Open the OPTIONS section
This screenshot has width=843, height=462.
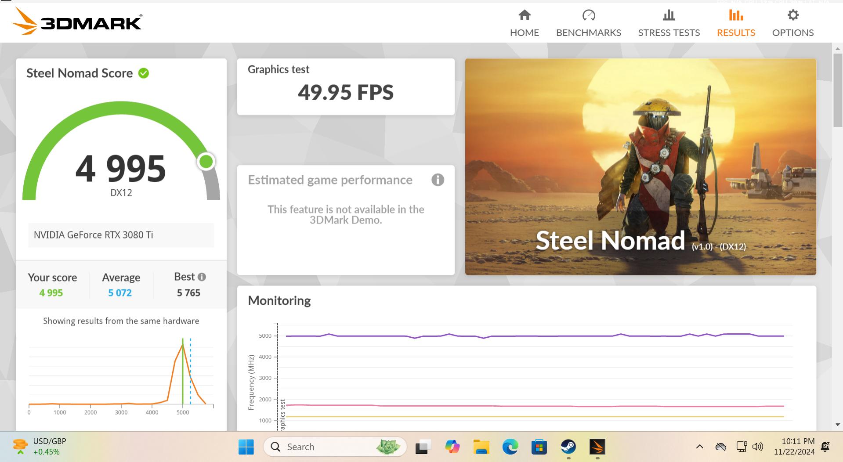793,23
